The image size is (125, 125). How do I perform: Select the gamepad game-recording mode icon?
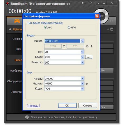pyautogui.click(x=17, y=21)
